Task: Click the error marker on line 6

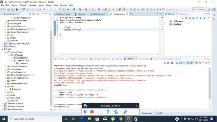Action: pos(55,29)
